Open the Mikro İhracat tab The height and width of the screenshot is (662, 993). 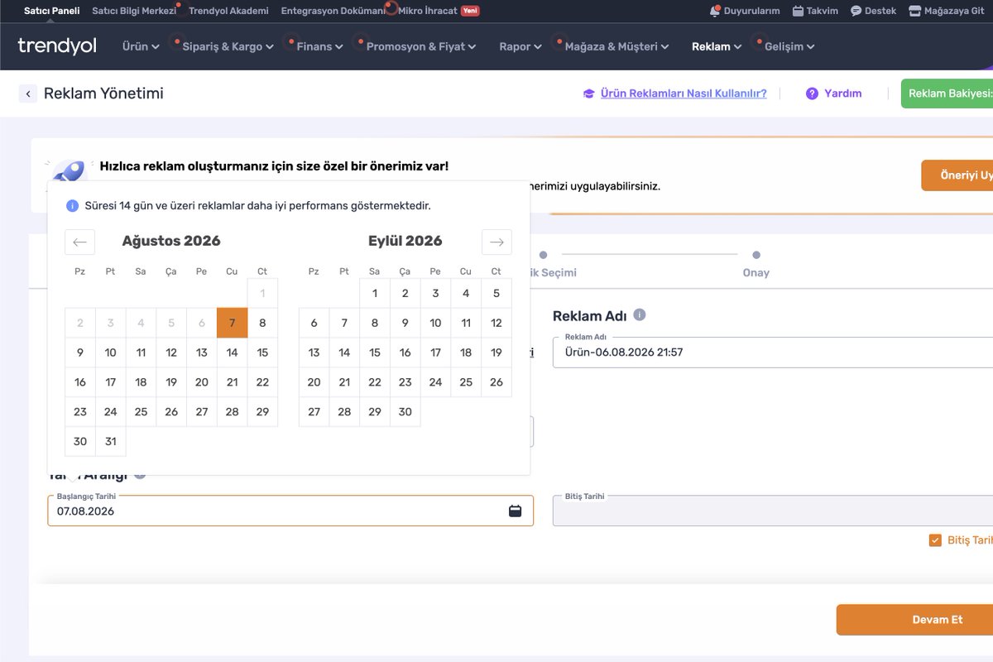tap(439, 12)
